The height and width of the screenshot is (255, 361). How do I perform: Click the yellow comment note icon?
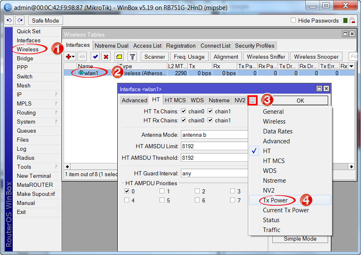coord(119,57)
